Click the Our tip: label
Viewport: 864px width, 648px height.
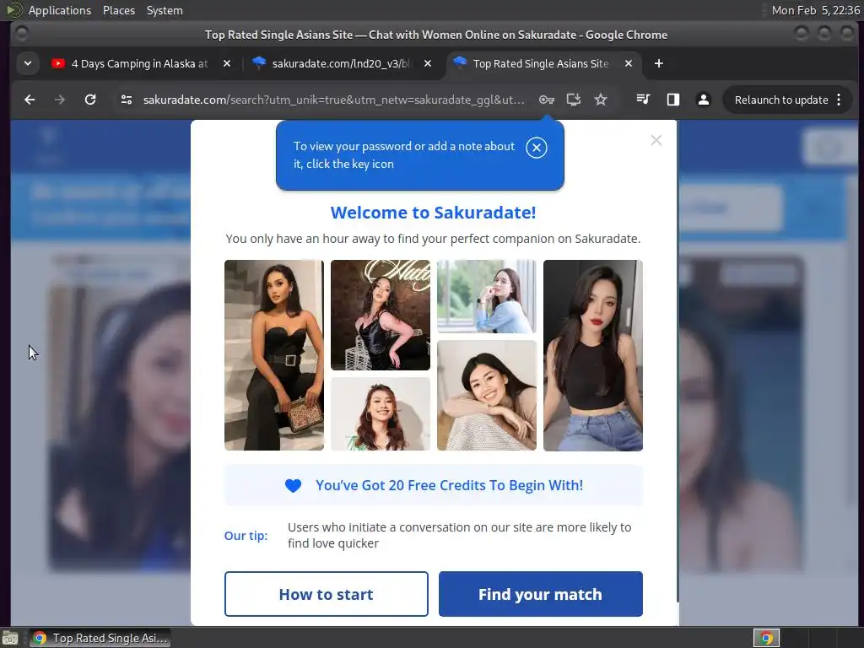[x=246, y=536]
